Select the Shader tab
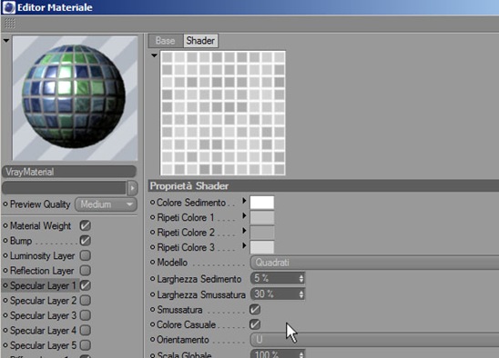 coord(200,41)
